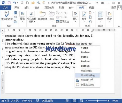Click the Track Changes icon
122x103 pixels.
pos(75,14)
